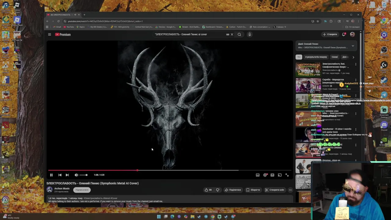Open options for Мікс Электрослабость item
This screenshot has height=220, width=391.
coord(356,114)
